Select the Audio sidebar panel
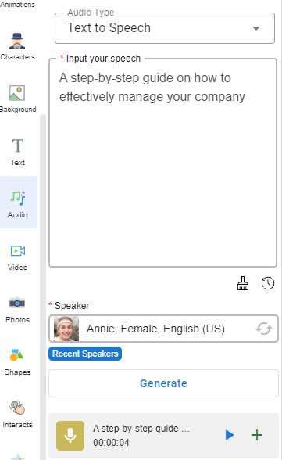 18,202
